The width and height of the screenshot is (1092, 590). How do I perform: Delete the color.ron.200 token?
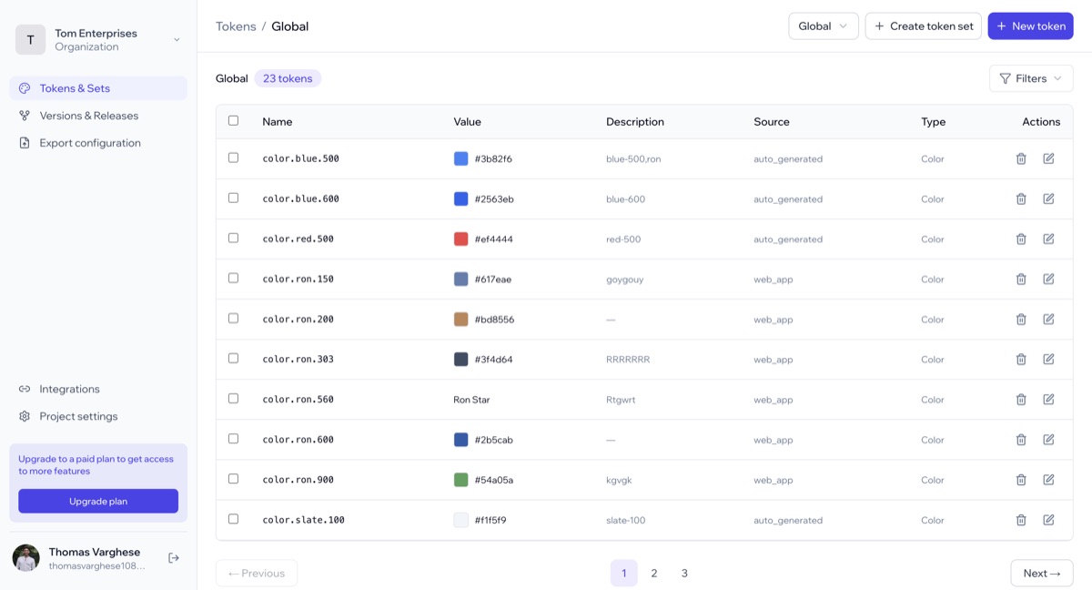(x=1021, y=319)
